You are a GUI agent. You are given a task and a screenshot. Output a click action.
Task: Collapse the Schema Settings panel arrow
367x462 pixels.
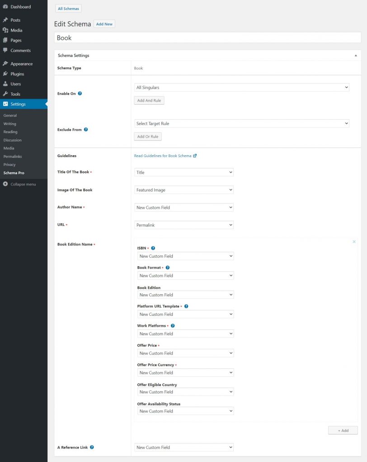tap(355, 55)
